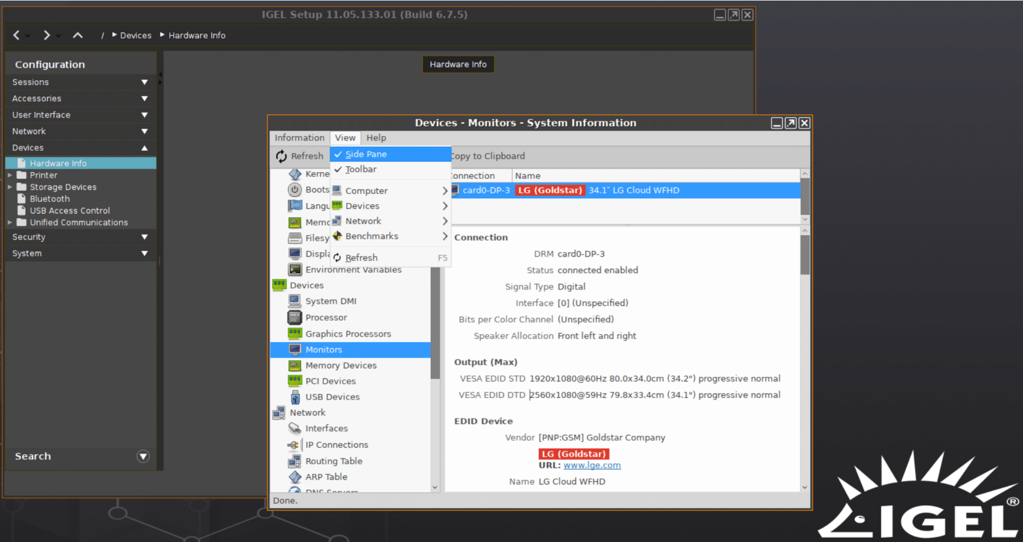This screenshot has height=542, width=1023.
Task: Click the Connection column header
Action: (x=480, y=176)
